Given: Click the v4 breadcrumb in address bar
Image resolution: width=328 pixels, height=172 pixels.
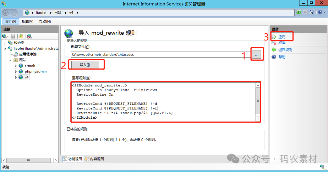Looking at the screenshot, I should (71, 12).
